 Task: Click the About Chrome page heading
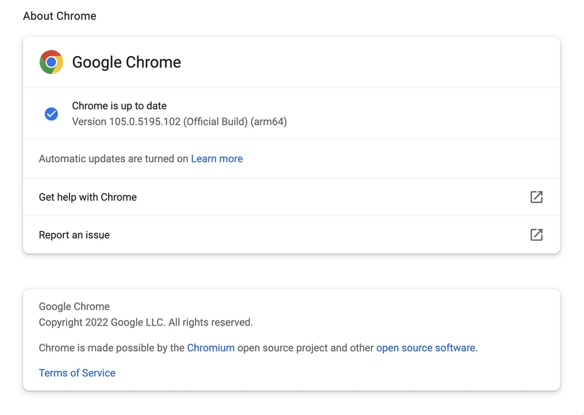pyautogui.click(x=60, y=16)
